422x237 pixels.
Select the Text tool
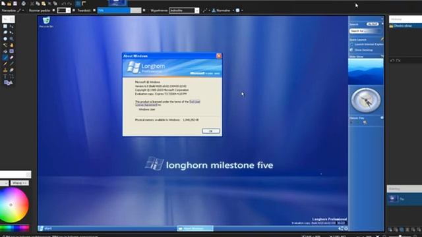[5, 76]
